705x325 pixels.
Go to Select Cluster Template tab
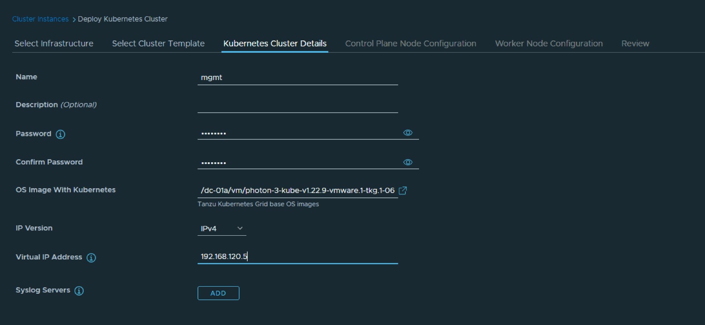click(158, 44)
